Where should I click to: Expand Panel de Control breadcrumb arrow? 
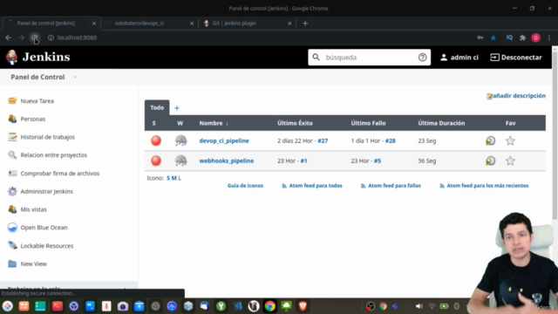(75, 77)
